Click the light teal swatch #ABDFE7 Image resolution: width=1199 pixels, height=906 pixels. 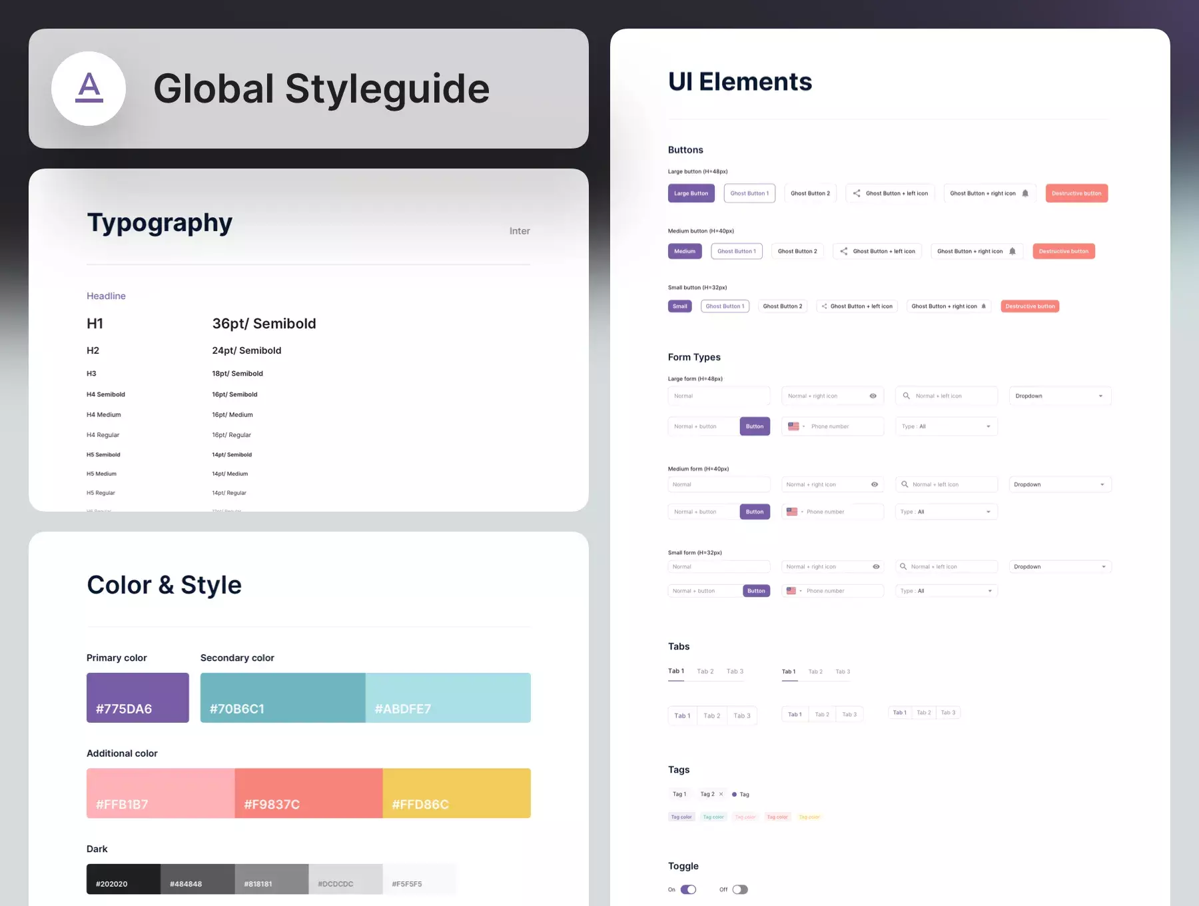click(x=448, y=697)
